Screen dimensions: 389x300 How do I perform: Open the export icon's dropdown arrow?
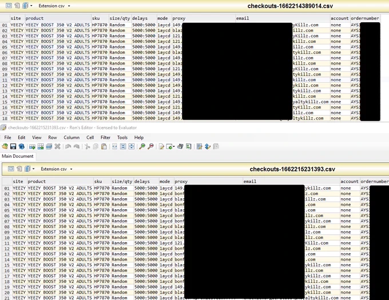174,147
